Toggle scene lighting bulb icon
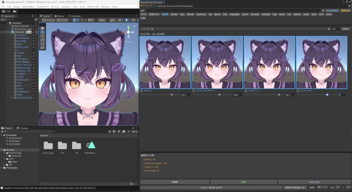Viewport: 352px width, 192px height. tap(126, 20)
